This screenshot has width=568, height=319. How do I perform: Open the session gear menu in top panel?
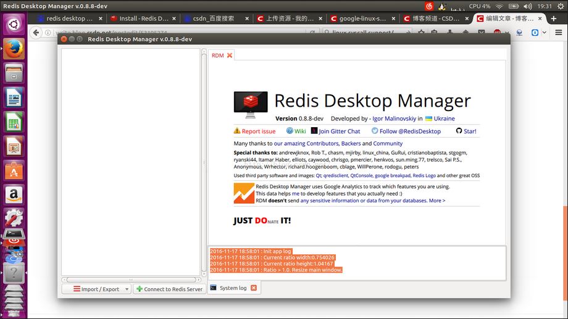(x=561, y=6)
